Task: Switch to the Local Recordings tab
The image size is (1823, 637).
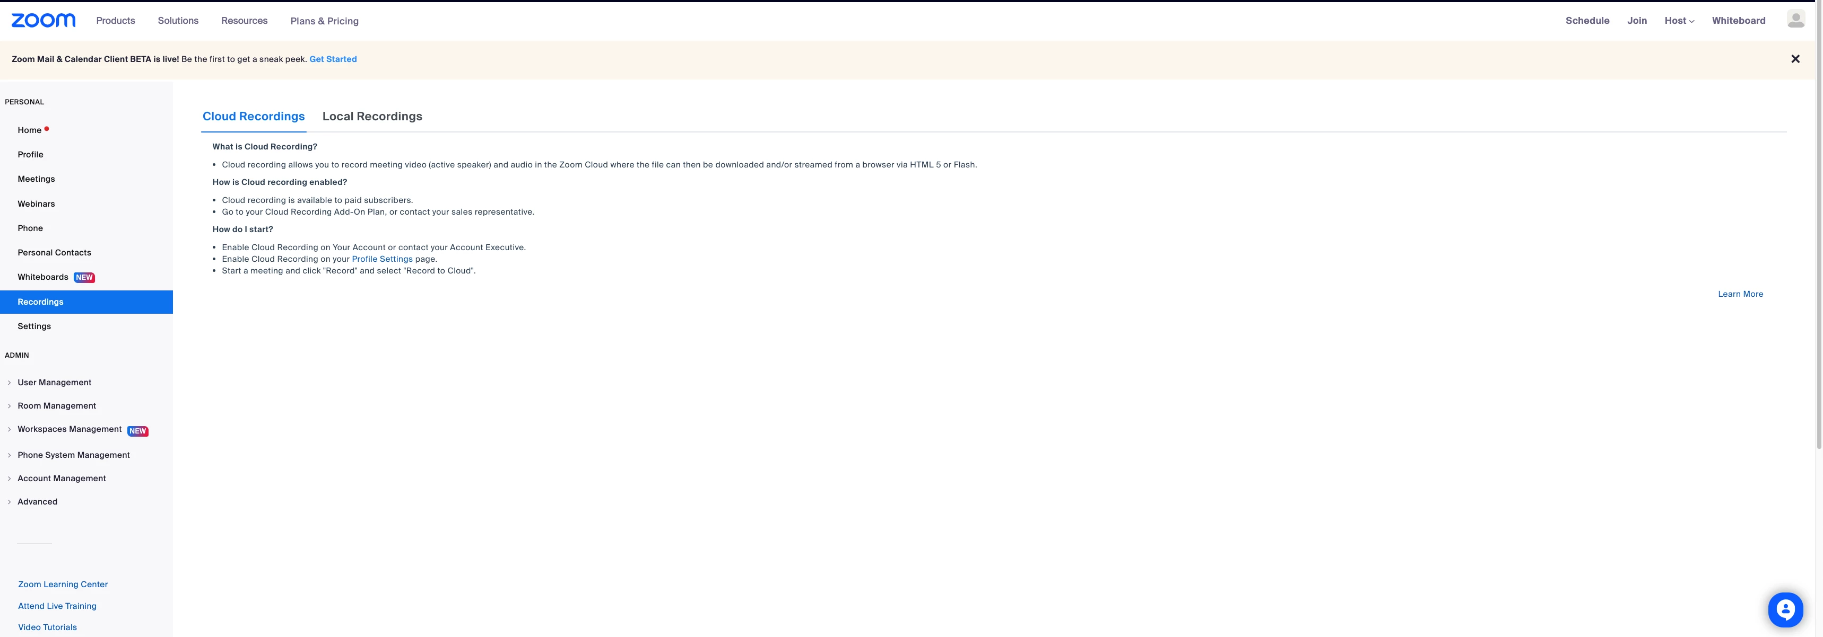Action: [372, 117]
